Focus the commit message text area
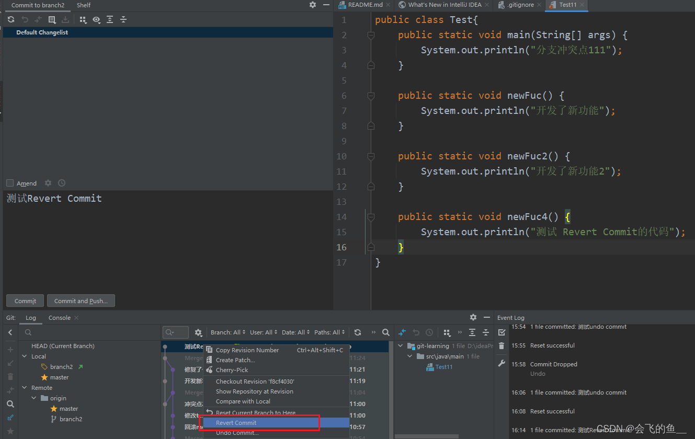The image size is (695, 439). [168, 240]
